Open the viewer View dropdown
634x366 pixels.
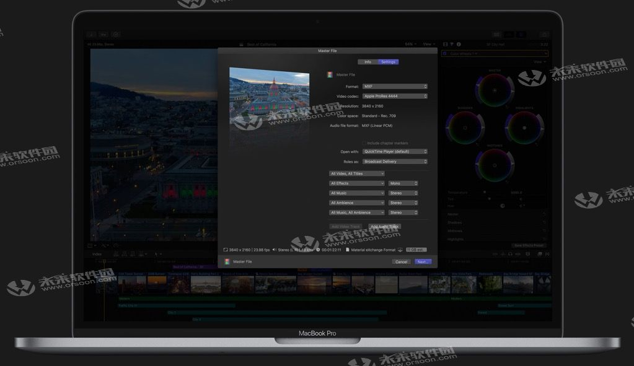point(429,44)
